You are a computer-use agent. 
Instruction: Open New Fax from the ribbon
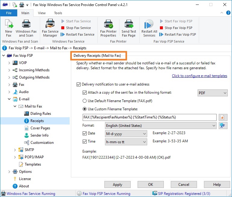9,28
